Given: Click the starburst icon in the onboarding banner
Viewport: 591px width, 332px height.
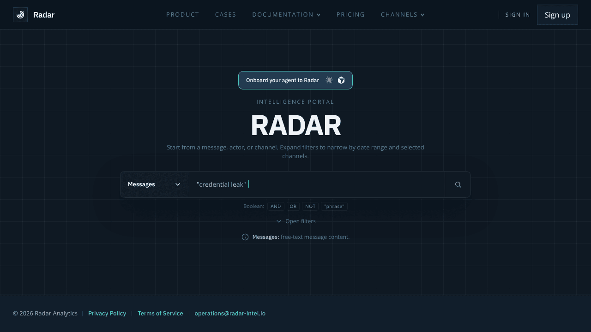Looking at the screenshot, I should point(329,80).
